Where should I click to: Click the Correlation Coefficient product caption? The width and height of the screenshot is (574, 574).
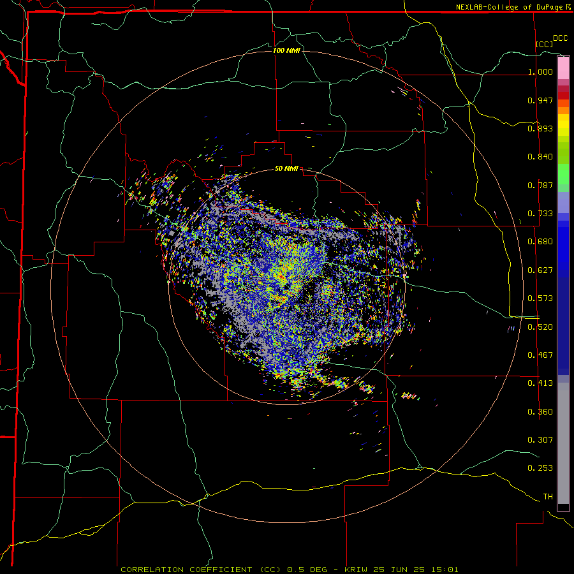pos(290,570)
